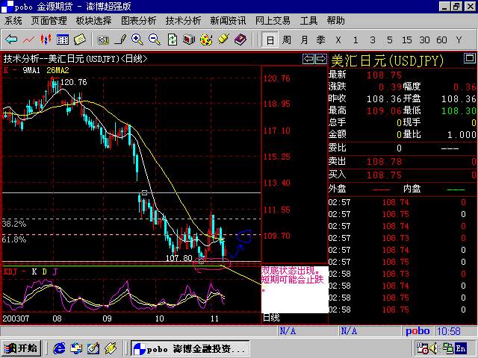478x358 pixels.
Task: Click the 61.8% Fibonacci level label
Action: click(x=14, y=239)
